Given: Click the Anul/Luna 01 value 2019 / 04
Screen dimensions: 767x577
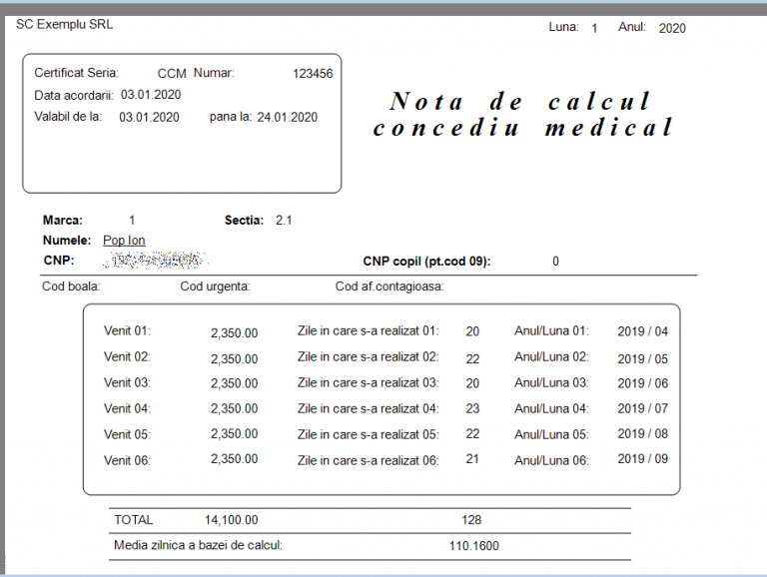Looking at the screenshot, I should (x=642, y=332).
